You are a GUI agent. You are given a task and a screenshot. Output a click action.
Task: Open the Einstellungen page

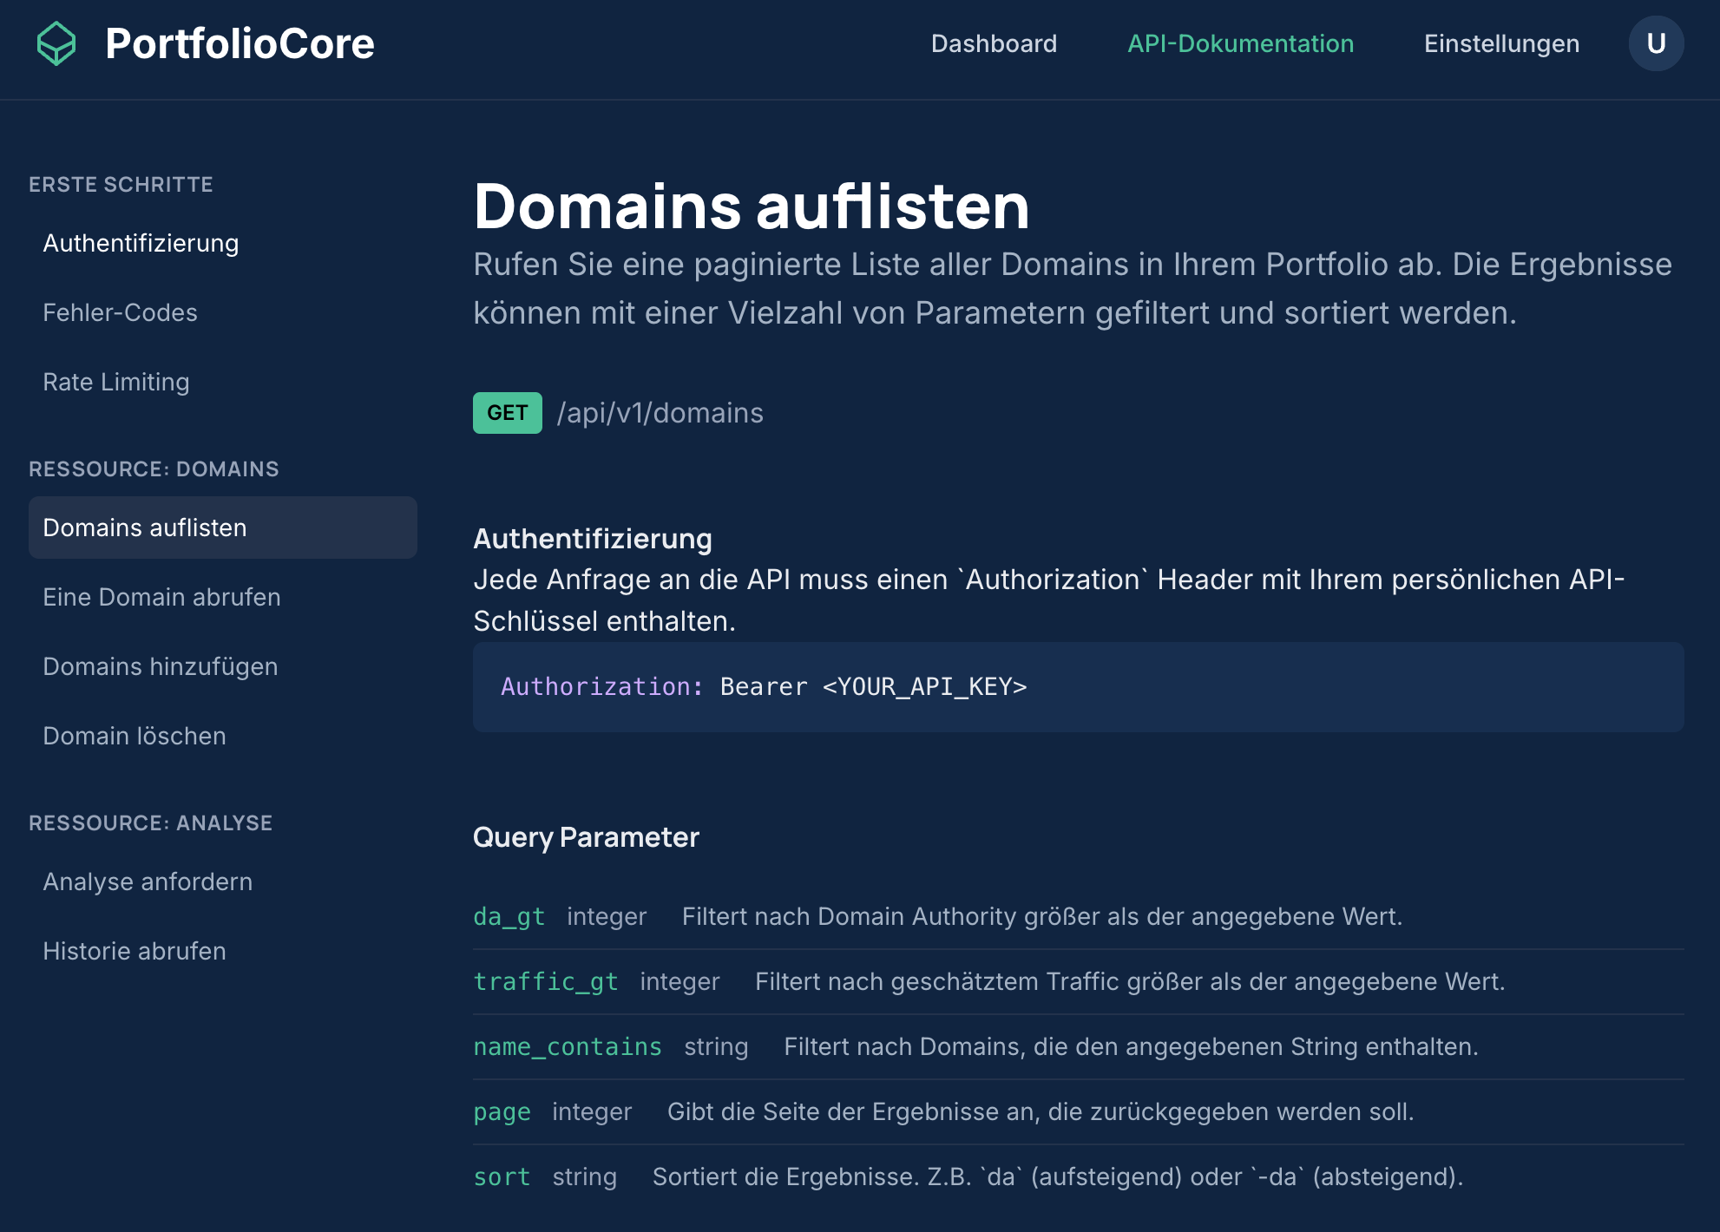pos(1500,43)
